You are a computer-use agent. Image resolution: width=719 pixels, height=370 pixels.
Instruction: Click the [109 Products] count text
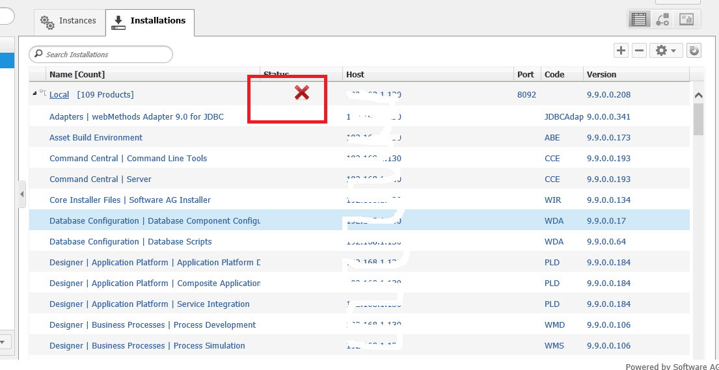pyautogui.click(x=105, y=95)
